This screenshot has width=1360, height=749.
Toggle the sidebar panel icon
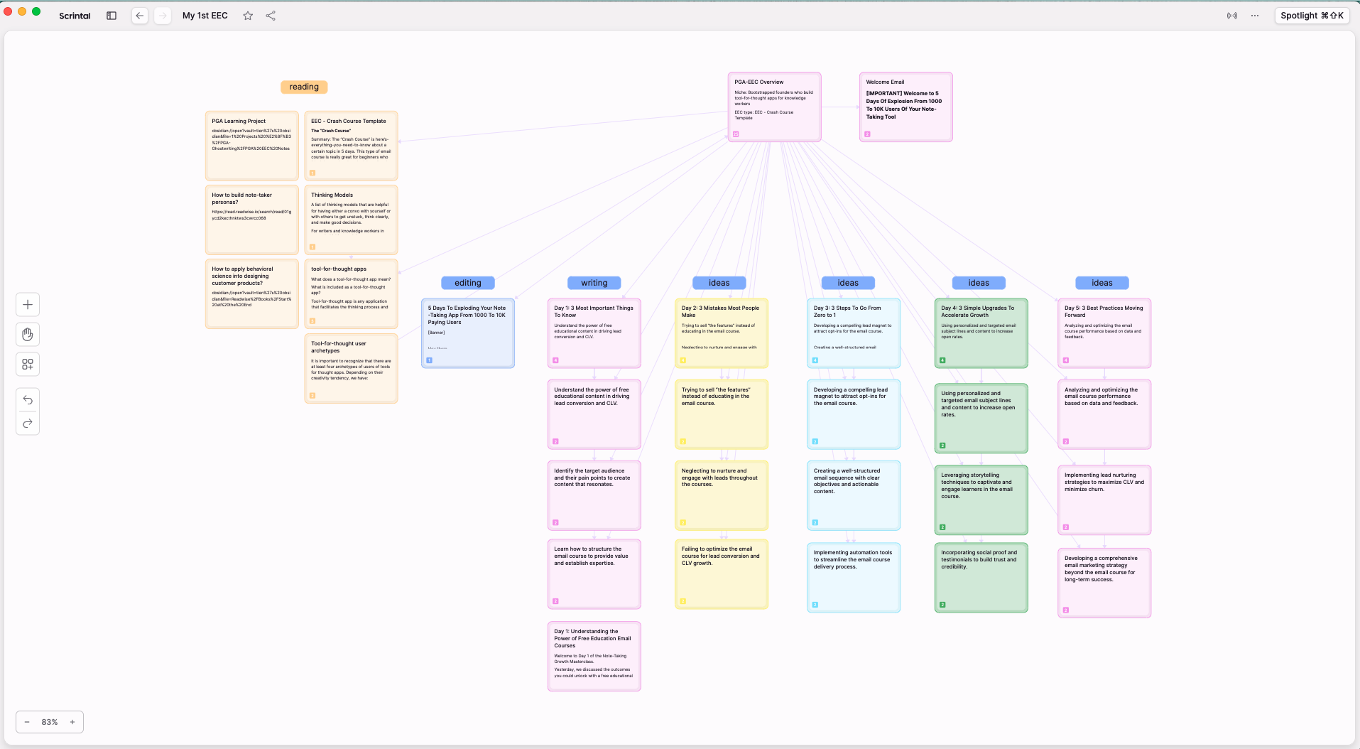111,16
